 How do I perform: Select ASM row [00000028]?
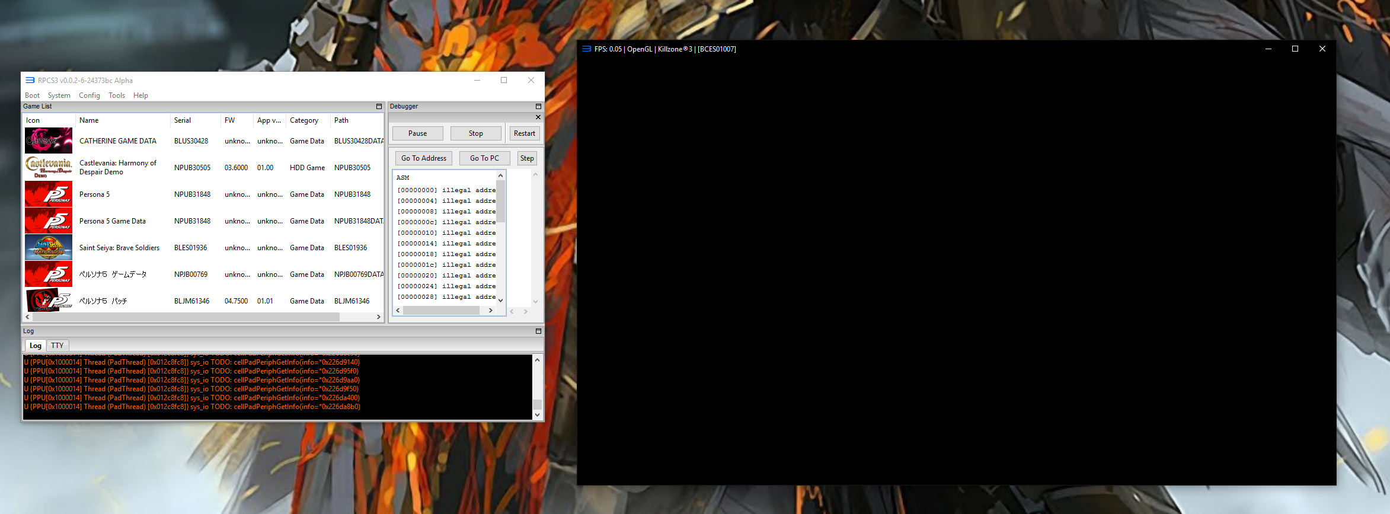446,297
